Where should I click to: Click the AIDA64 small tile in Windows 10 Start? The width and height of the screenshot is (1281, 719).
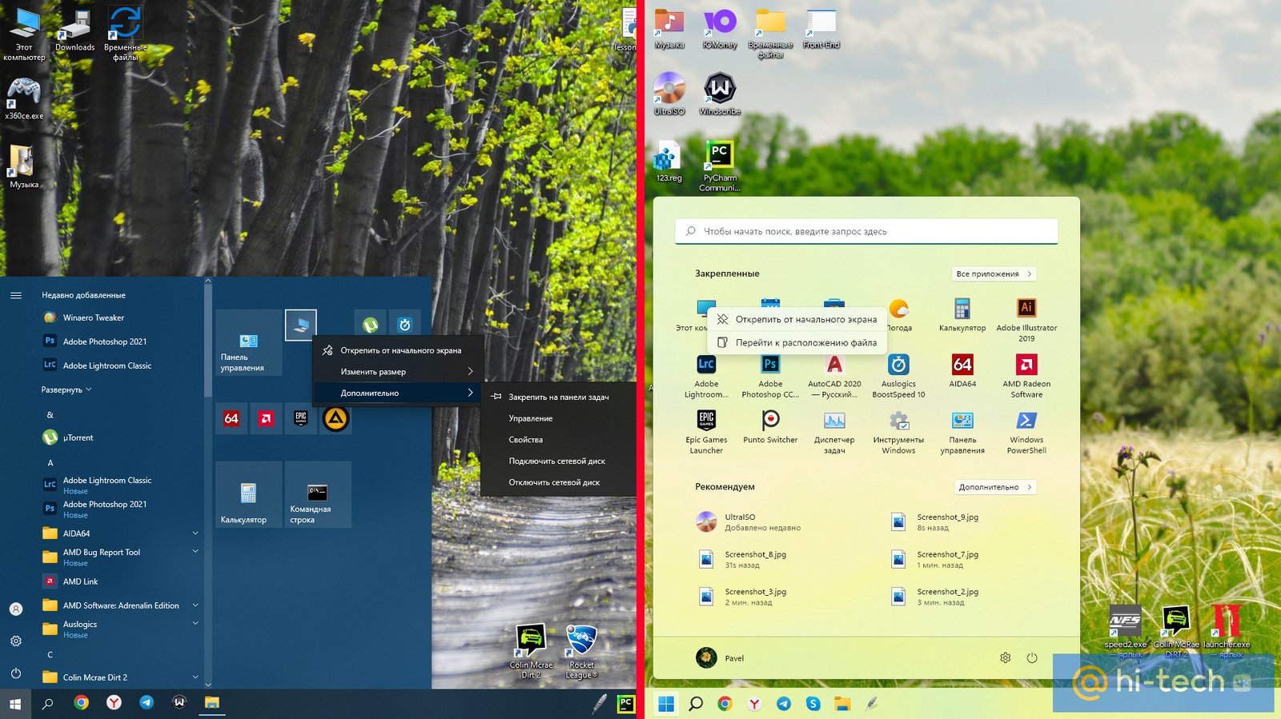tap(231, 418)
